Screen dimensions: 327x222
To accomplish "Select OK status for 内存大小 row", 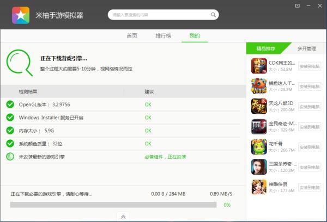I will (148, 131).
